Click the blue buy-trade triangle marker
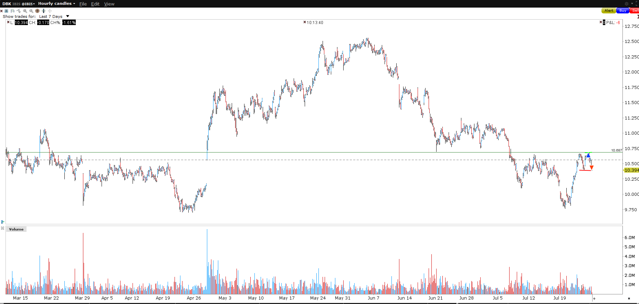The image size is (639, 304). [588, 156]
